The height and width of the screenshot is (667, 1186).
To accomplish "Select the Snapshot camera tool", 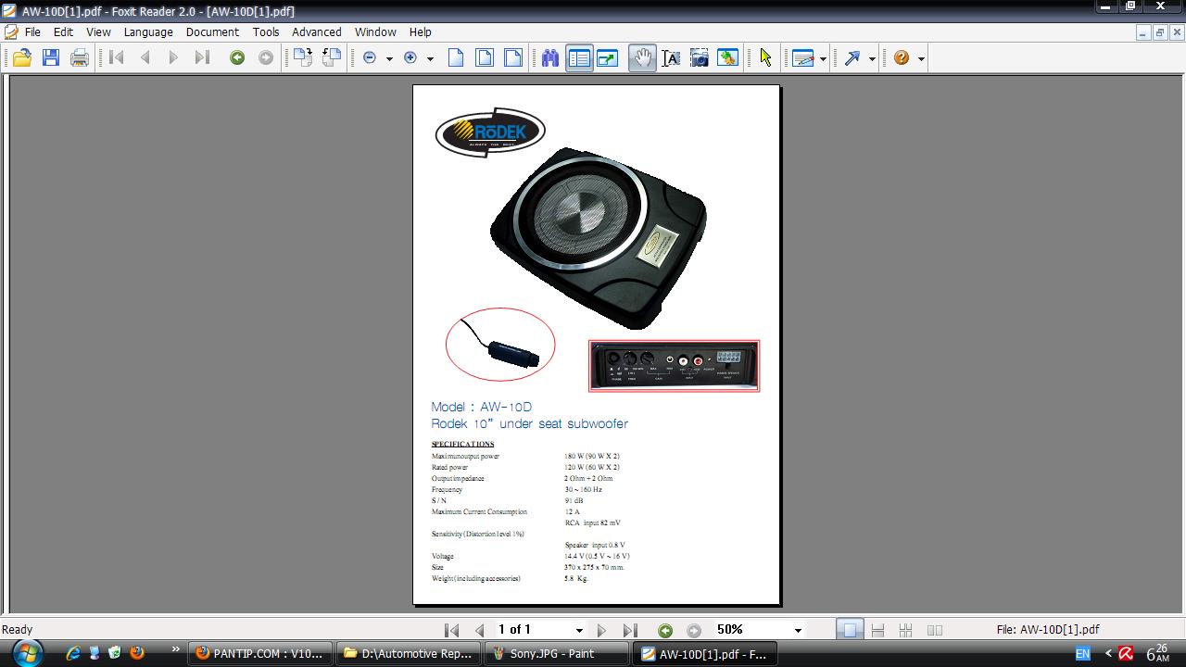I will coord(700,58).
